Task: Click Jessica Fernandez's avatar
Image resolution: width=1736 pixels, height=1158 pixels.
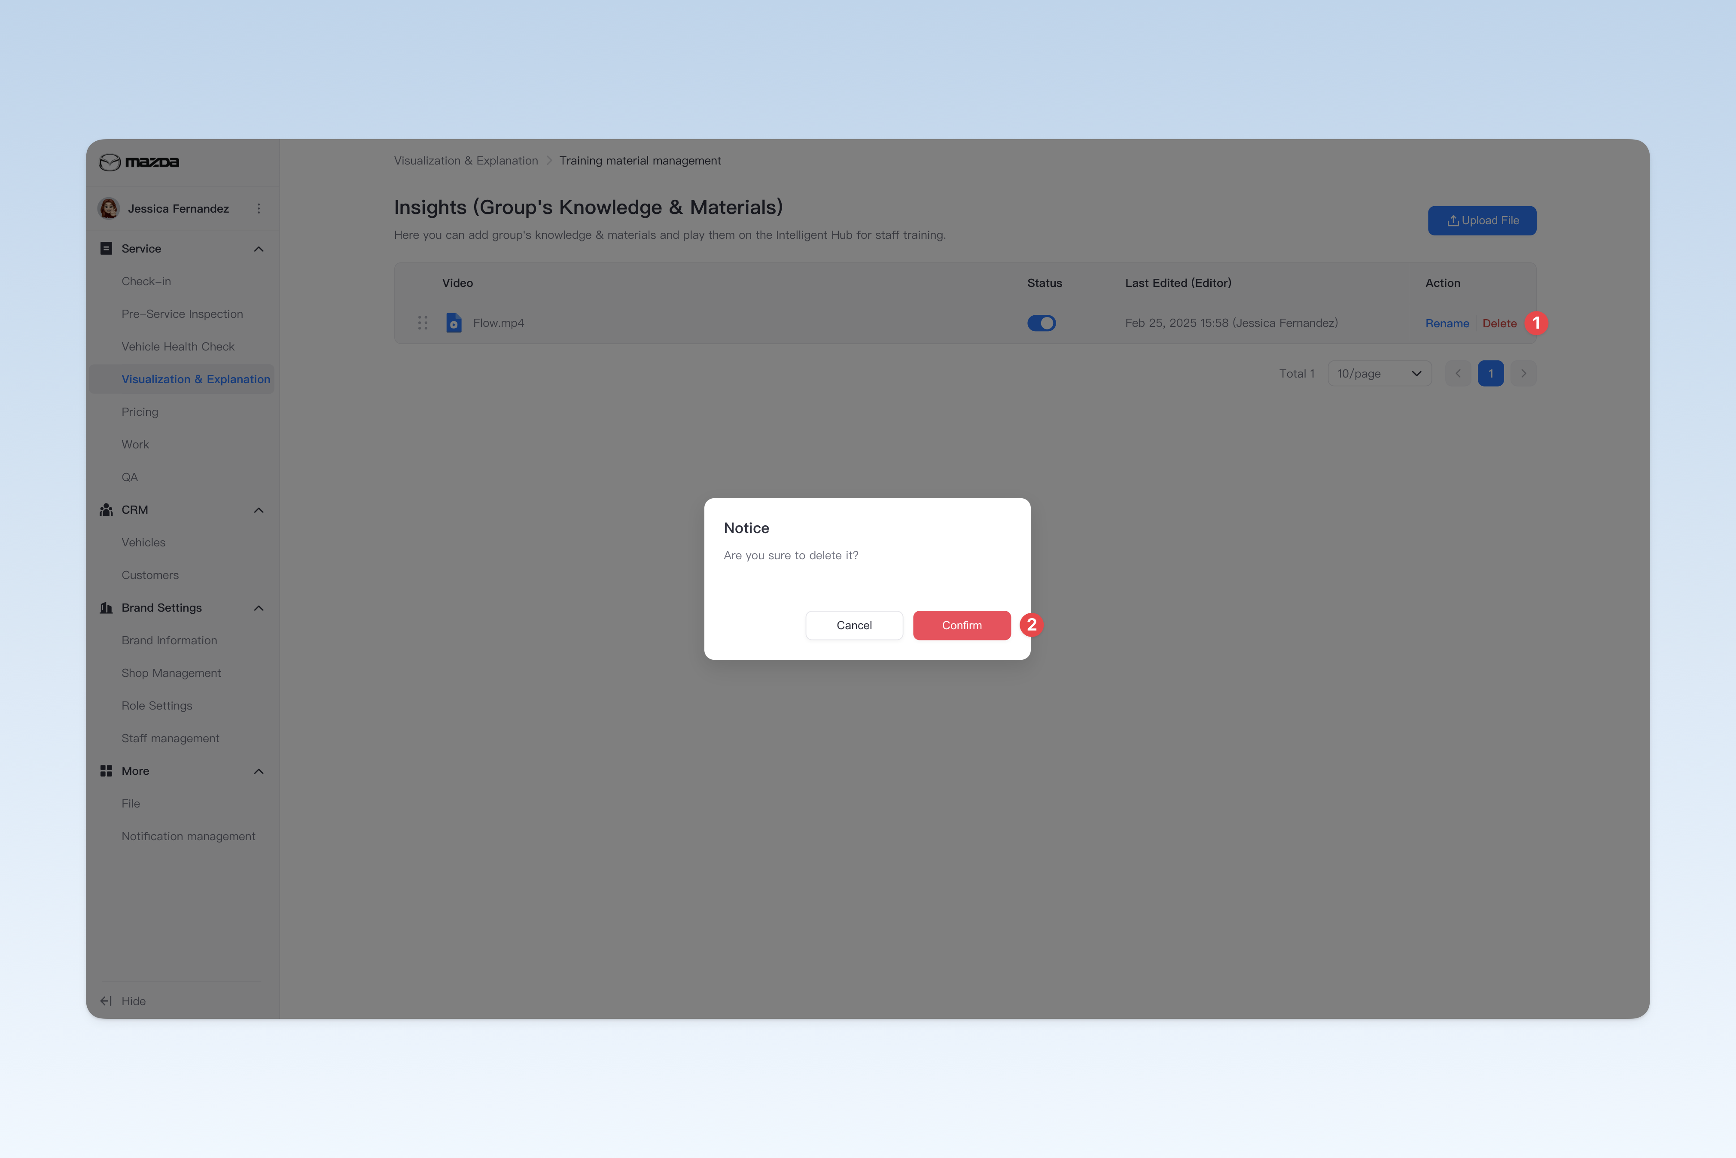Action: [x=109, y=208]
